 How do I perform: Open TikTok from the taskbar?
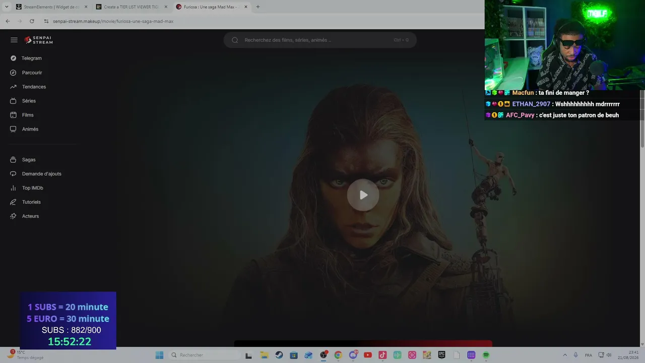(382, 355)
